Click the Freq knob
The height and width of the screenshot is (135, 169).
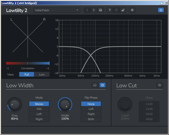point(15,104)
